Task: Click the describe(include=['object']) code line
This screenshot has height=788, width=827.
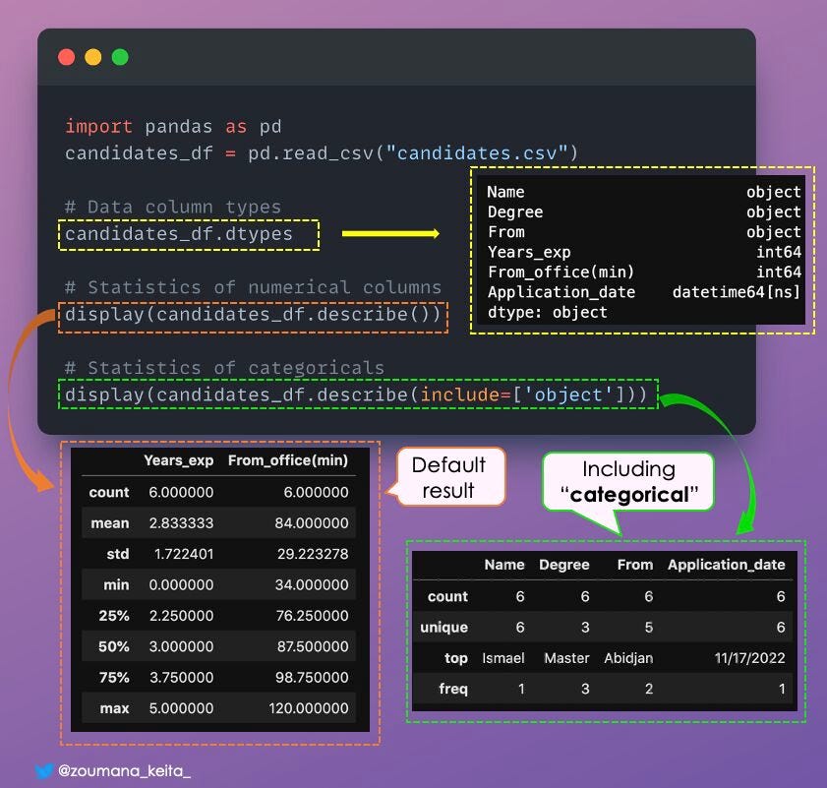Action: pyautogui.click(x=356, y=394)
